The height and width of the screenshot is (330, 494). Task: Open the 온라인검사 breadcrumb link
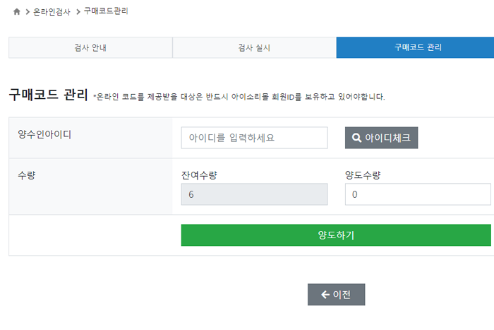(x=52, y=12)
